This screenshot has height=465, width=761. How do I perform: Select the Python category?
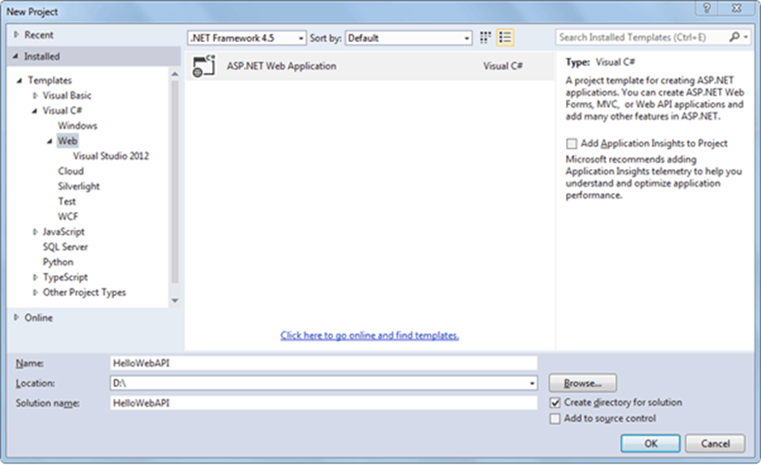tap(57, 262)
